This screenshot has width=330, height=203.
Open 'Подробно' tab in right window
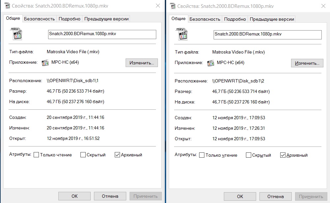(x=235, y=19)
